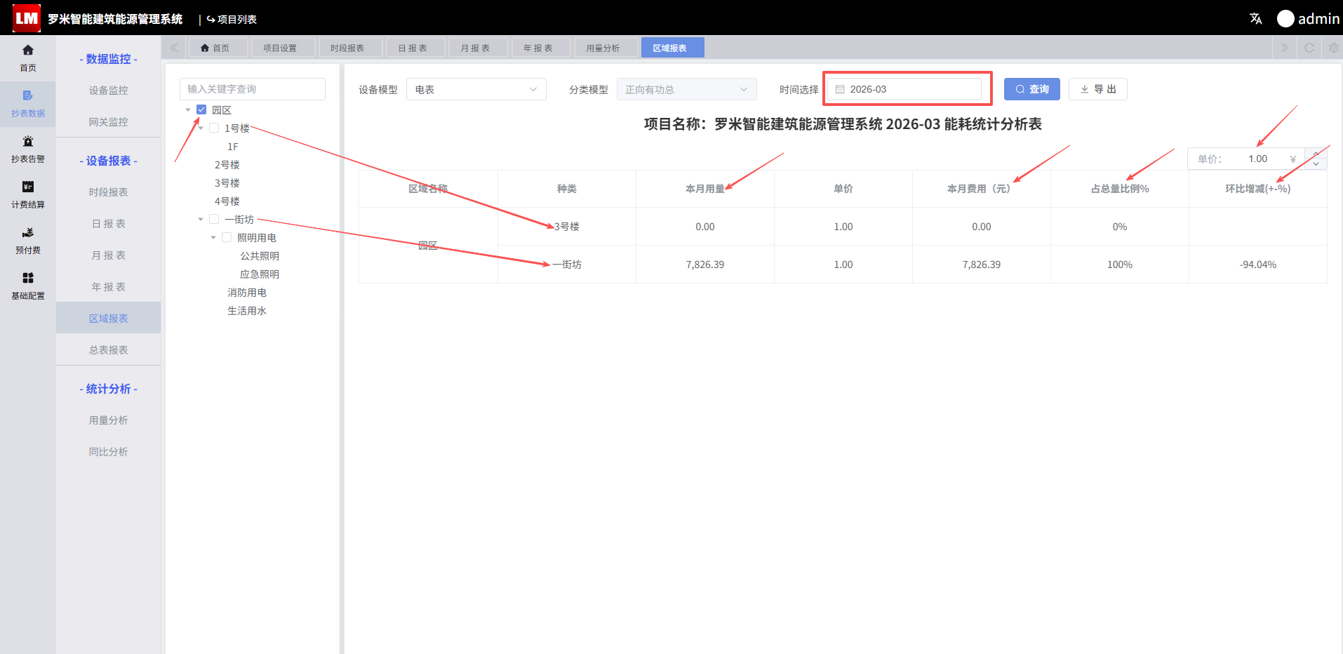
Task: Open 计费结算 sidebar icon
Action: (x=28, y=194)
